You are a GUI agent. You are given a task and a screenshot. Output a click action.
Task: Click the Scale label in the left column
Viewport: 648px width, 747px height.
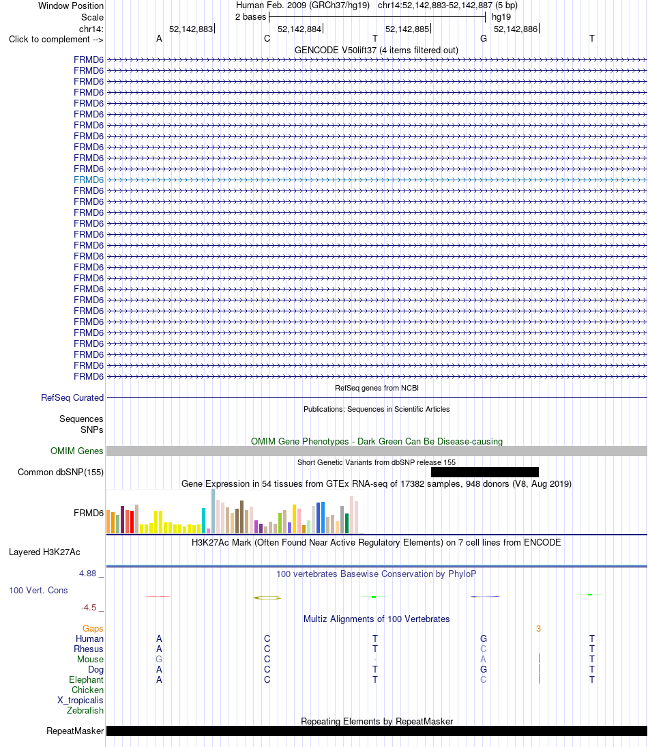point(92,17)
